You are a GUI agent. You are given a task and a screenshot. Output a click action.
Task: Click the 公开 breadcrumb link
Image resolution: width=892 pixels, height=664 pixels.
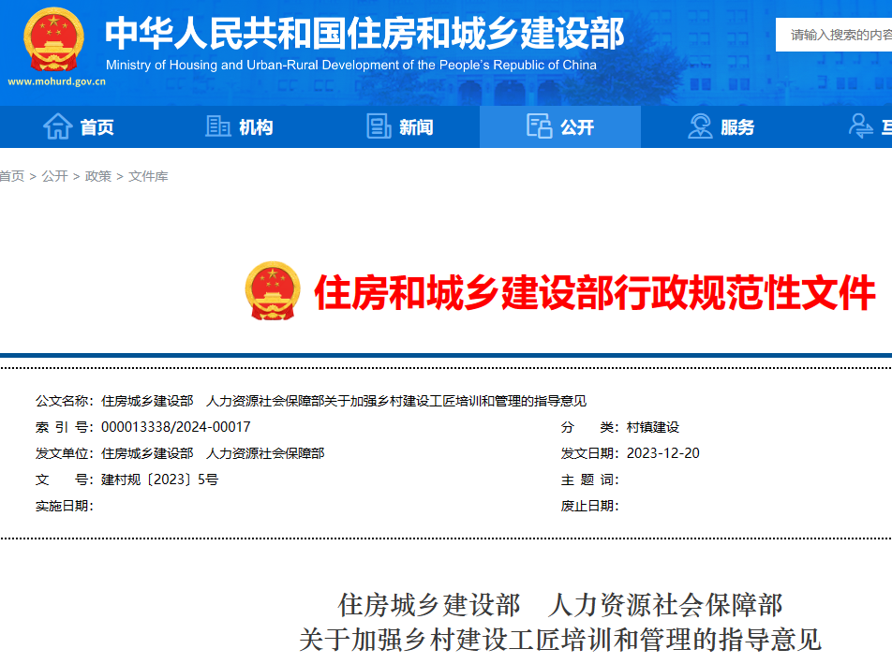pos(54,176)
